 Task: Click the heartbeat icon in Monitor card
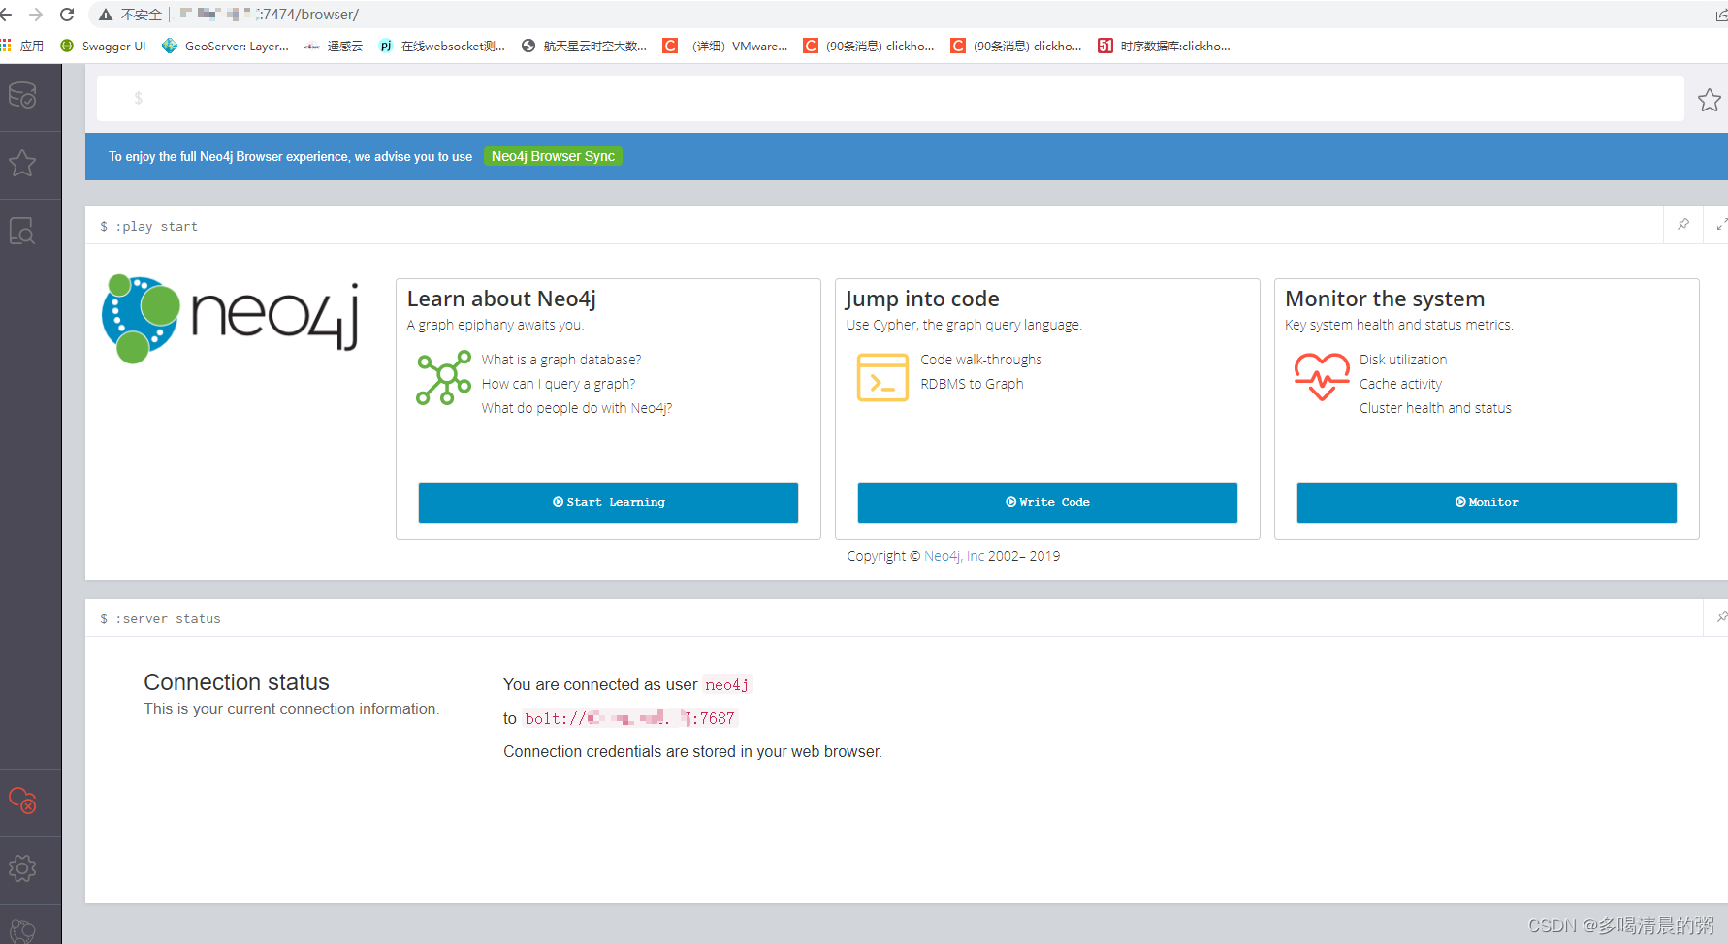1322,376
